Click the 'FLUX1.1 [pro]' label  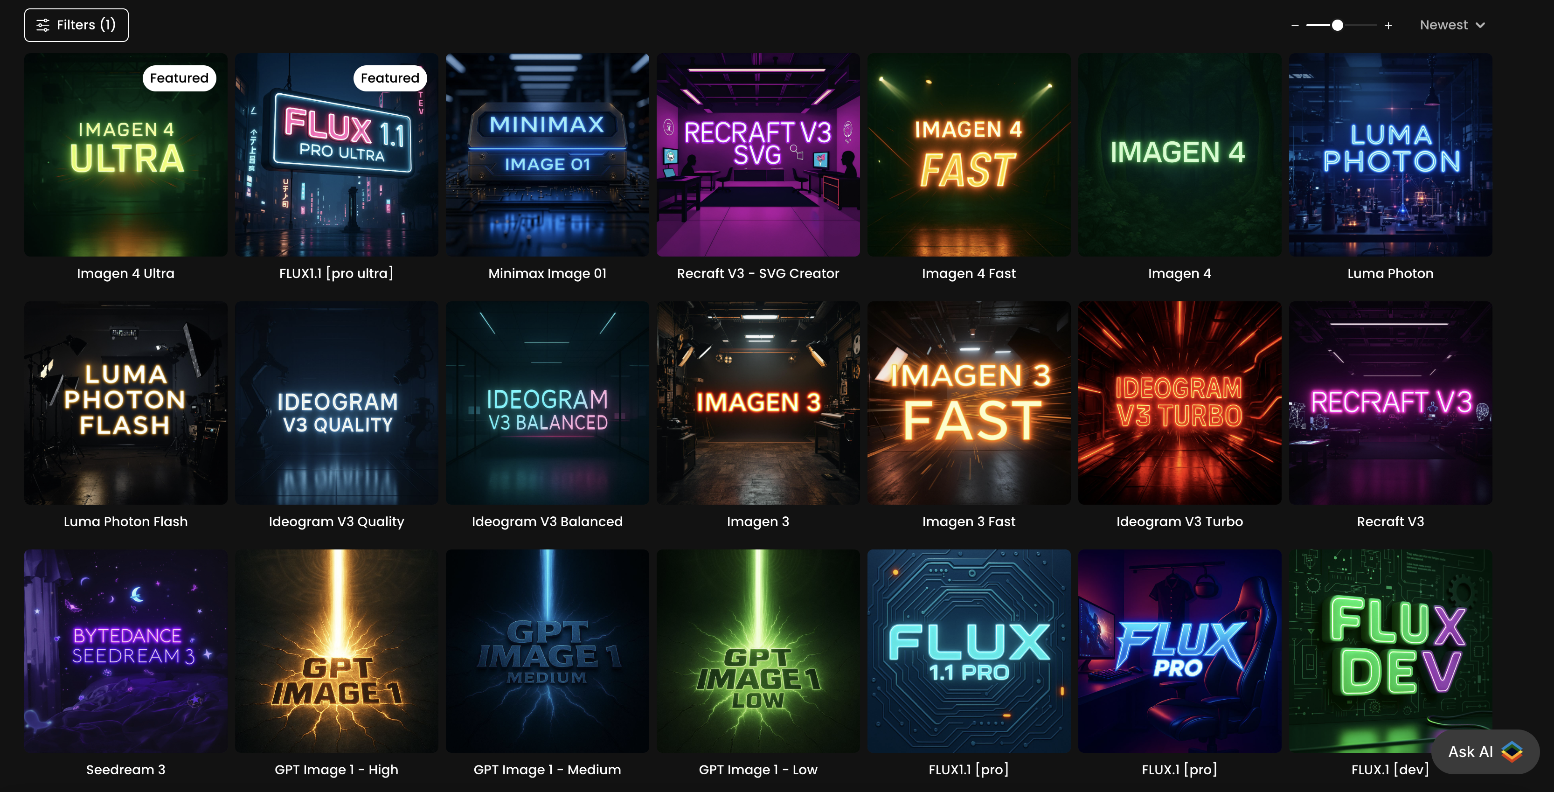click(x=969, y=770)
